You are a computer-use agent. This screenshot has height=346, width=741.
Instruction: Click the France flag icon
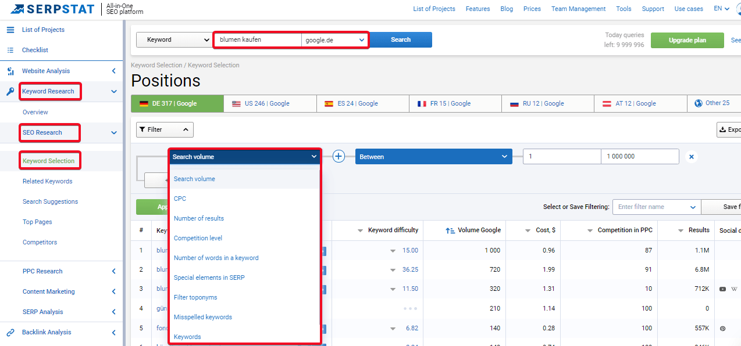422,103
